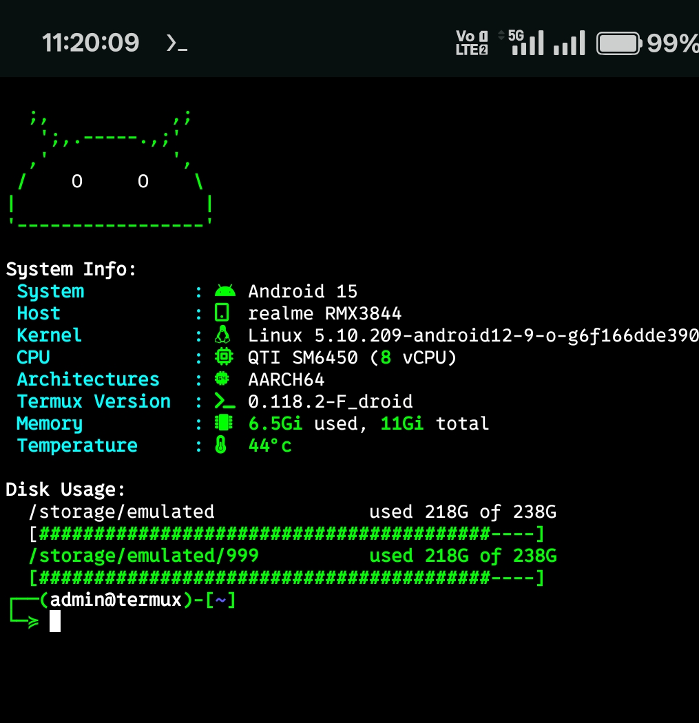Select the '11Gi' total memory value
Viewport: 699px width, 723px height.
pyautogui.click(x=402, y=423)
